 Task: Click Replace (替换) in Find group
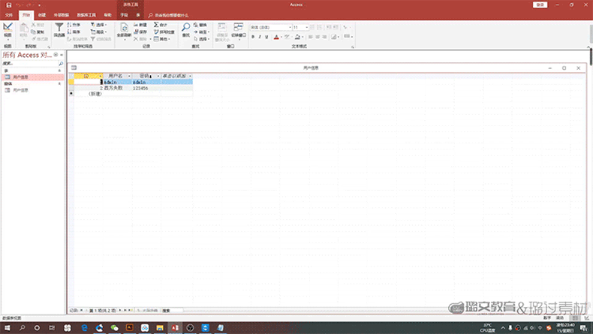tap(200, 25)
